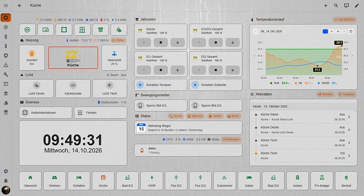Navigate to the Übersicht page
This screenshot has width=364, height=196.
[30, 181]
